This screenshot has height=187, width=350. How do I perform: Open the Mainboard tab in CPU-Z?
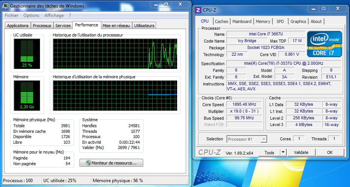pyautogui.click(x=242, y=21)
